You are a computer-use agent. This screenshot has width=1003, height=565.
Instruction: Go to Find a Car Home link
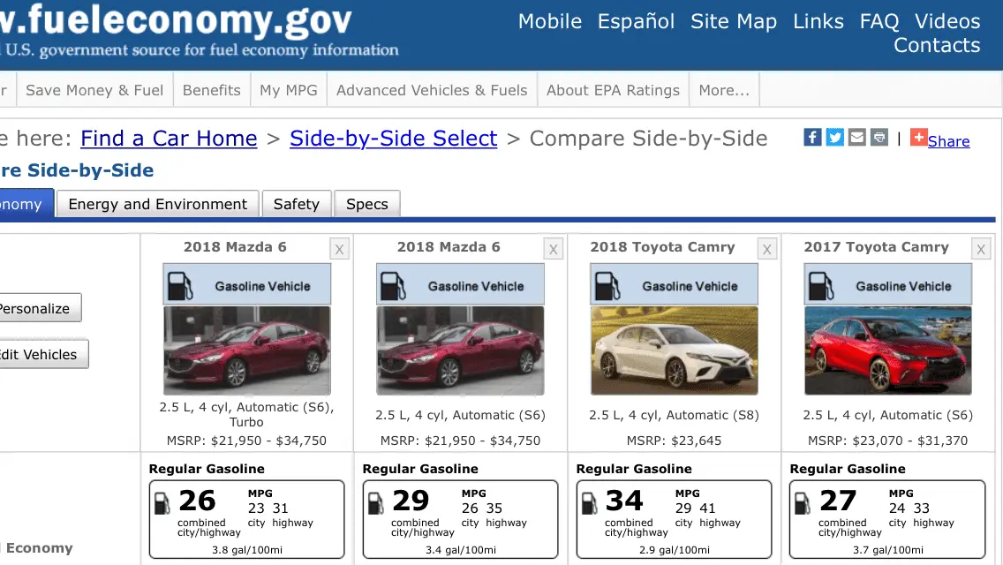[169, 139]
